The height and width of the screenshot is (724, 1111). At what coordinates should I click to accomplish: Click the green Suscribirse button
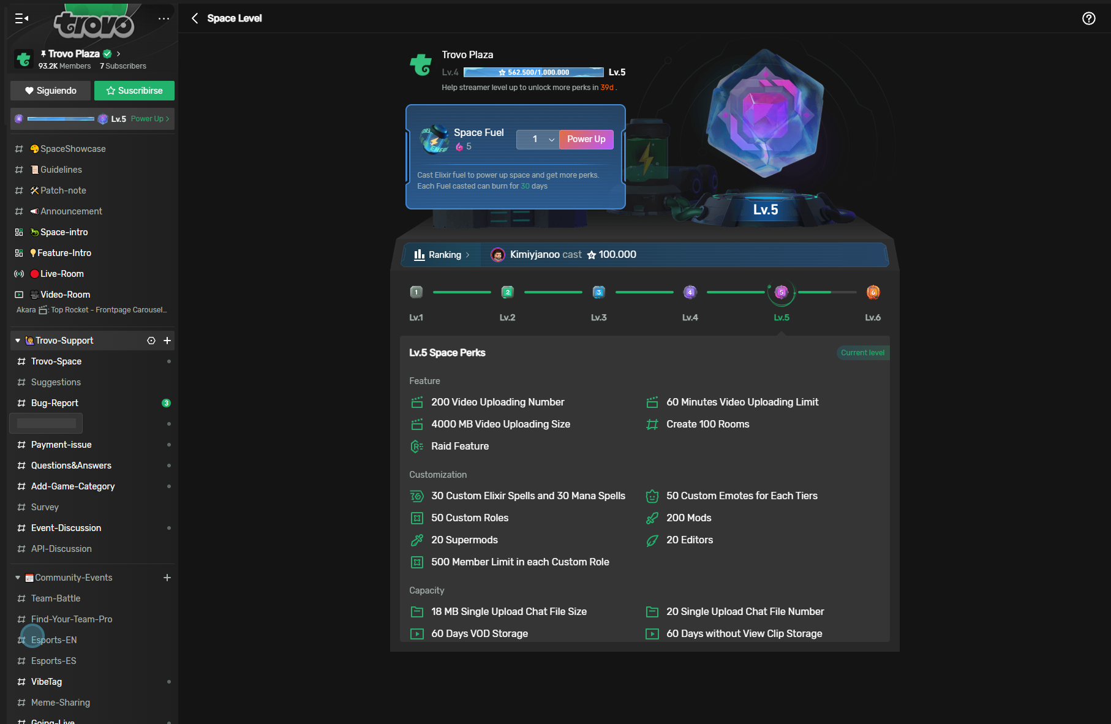(134, 91)
